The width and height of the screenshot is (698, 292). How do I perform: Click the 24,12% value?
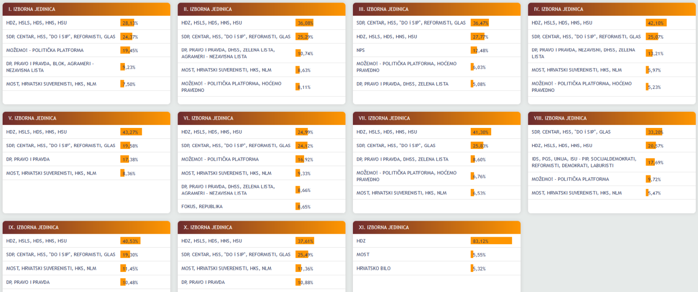coord(305,146)
